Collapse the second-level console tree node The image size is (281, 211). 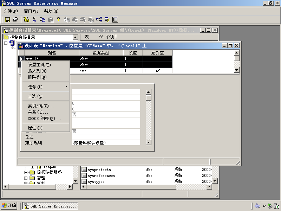(x=12, y=49)
